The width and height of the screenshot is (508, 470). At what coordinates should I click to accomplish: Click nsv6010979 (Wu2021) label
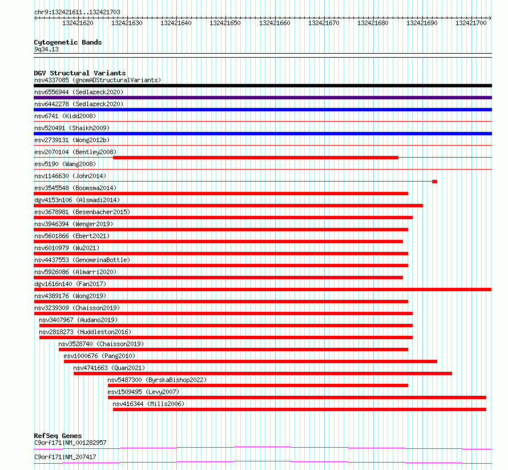[x=67, y=248]
